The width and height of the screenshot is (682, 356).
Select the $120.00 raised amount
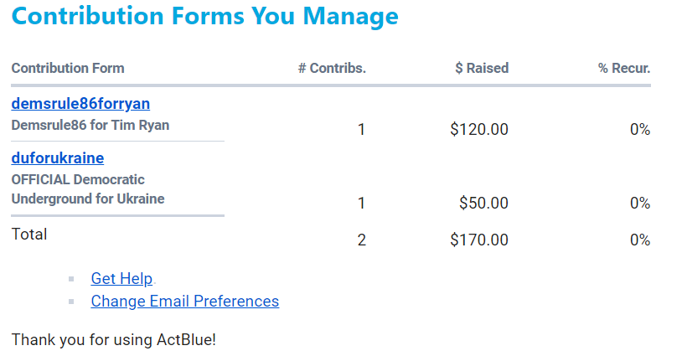[479, 130]
